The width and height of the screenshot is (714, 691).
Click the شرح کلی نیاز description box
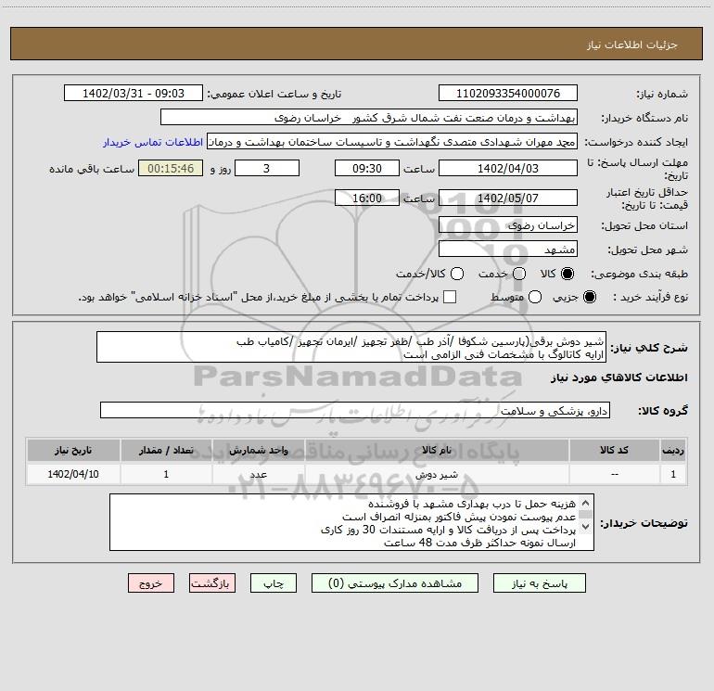(x=351, y=348)
